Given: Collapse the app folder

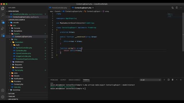Looking at the screenshot, I should pyautogui.click(x=27, y=25).
